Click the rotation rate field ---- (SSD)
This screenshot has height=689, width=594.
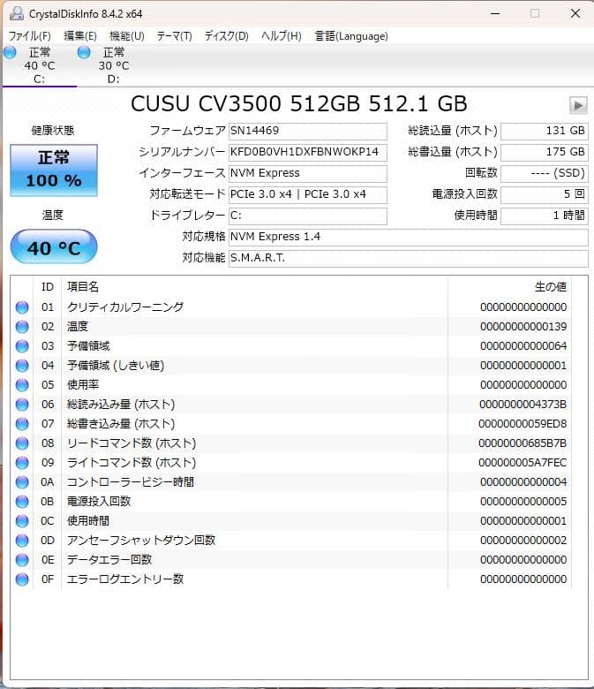point(545,173)
